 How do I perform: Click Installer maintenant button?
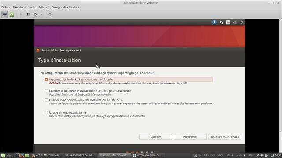[225, 137]
